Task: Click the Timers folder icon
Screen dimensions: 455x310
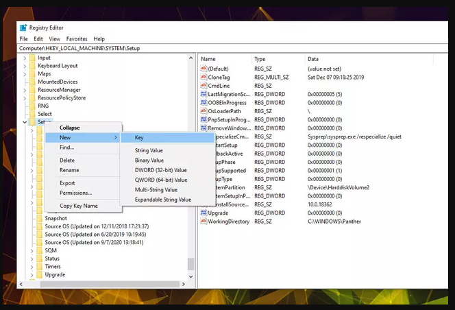Action: 40,266
